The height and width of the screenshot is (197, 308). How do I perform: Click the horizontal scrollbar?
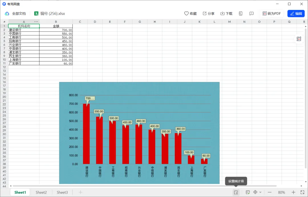pyautogui.click(x=144, y=186)
